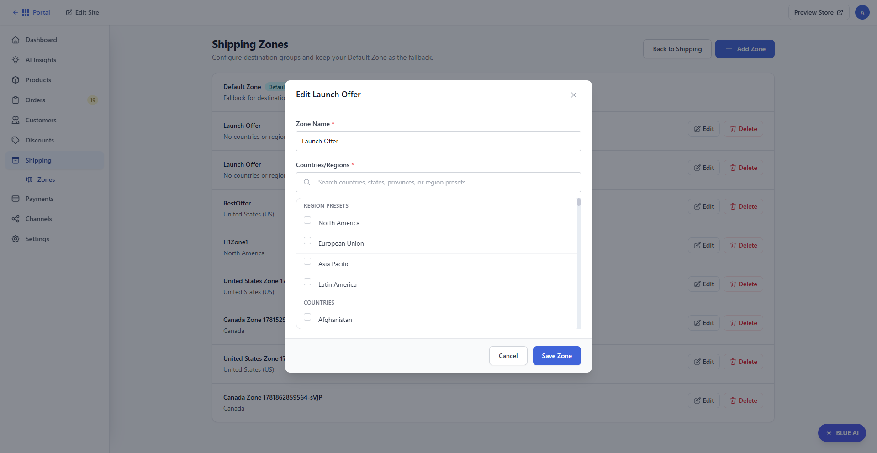Click the H1Zone1 zone name
Image resolution: width=877 pixels, height=453 pixels.
click(x=236, y=242)
